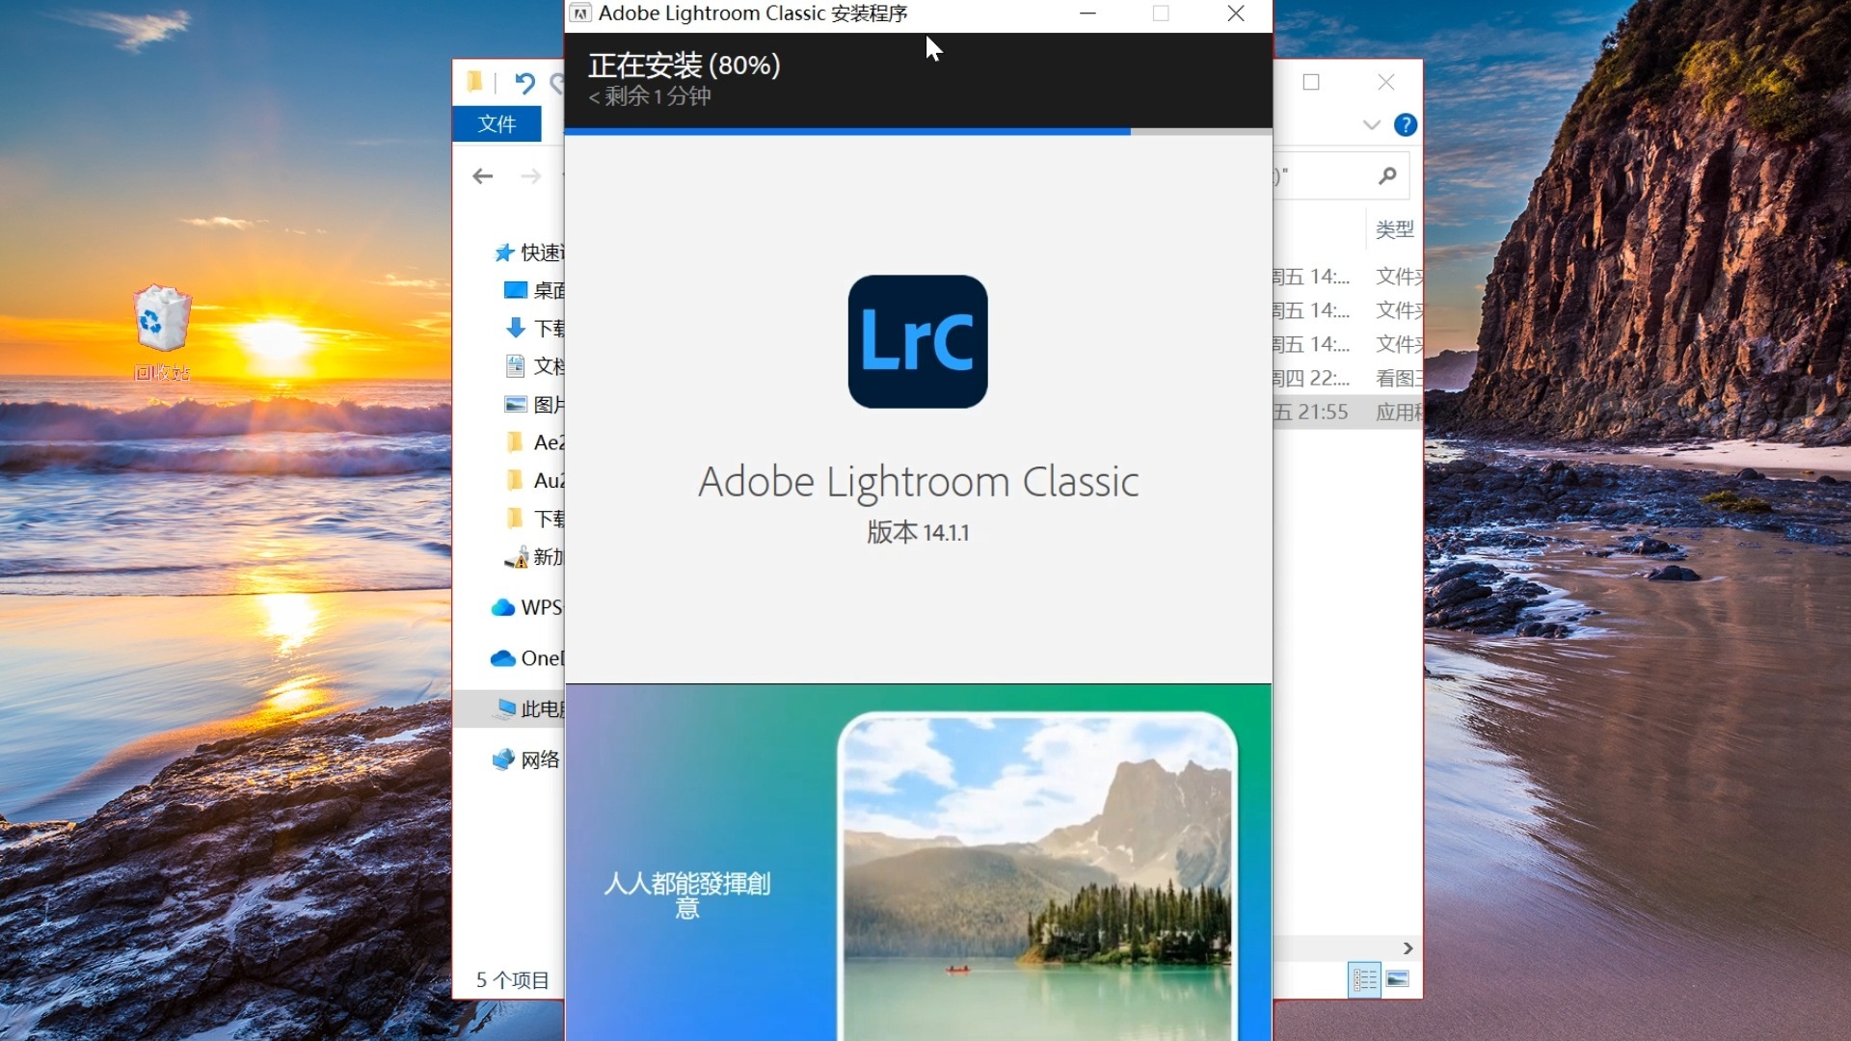The image size is (1851, 1041).
Task: Select the row dated 五 21:55
Action: [x=1348, y=412]
